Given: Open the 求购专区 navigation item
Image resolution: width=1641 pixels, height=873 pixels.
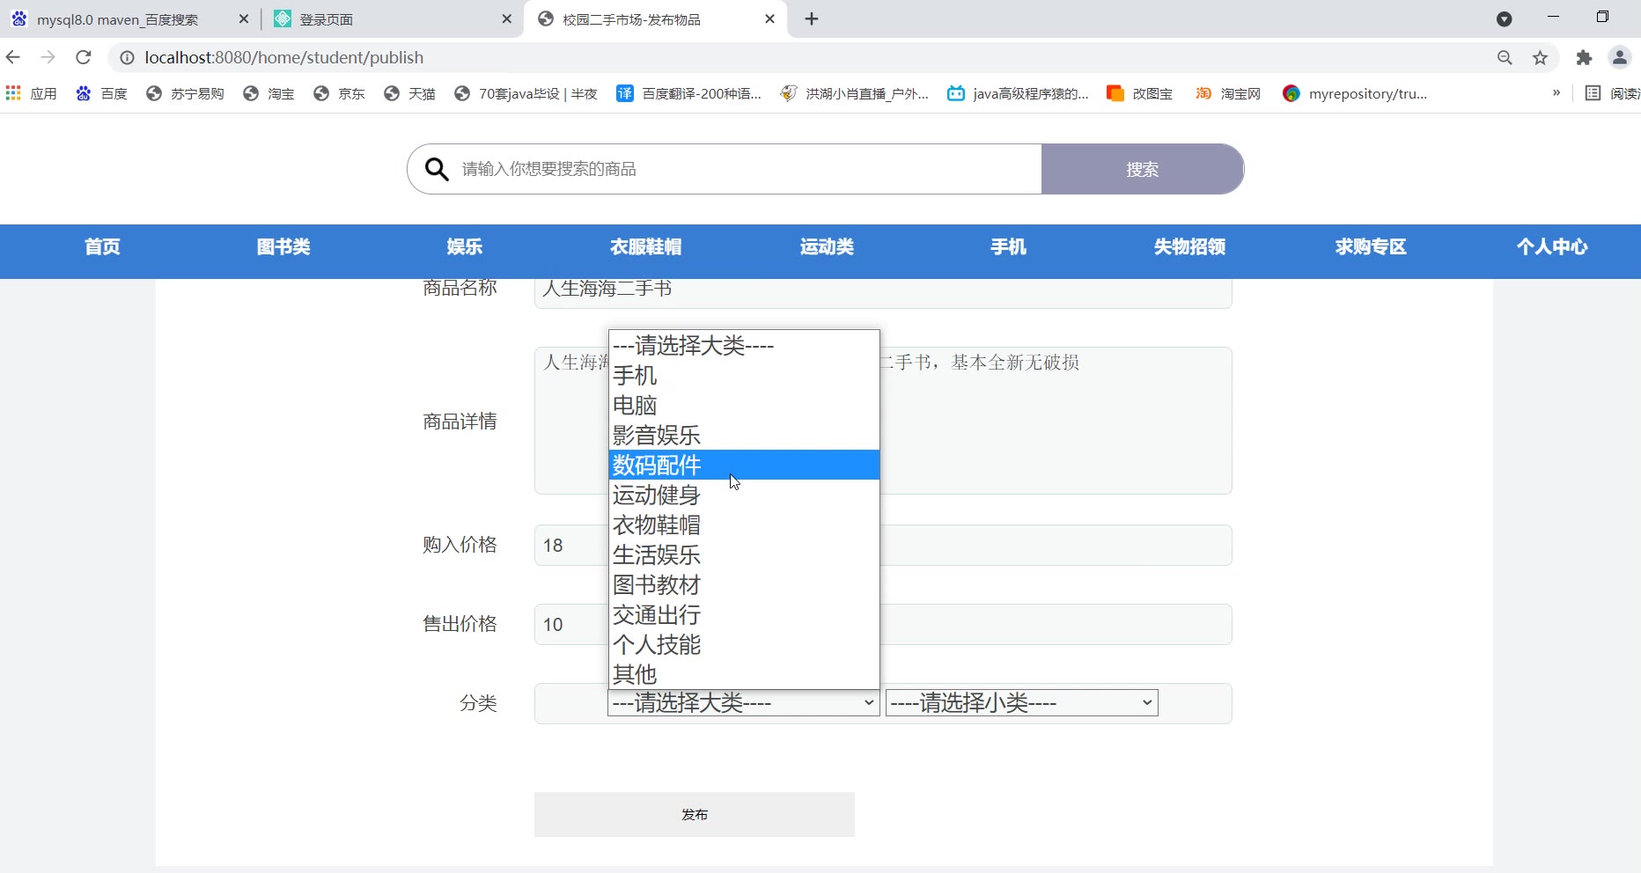Looking at the screenshot, I should tap(1372, 246).
